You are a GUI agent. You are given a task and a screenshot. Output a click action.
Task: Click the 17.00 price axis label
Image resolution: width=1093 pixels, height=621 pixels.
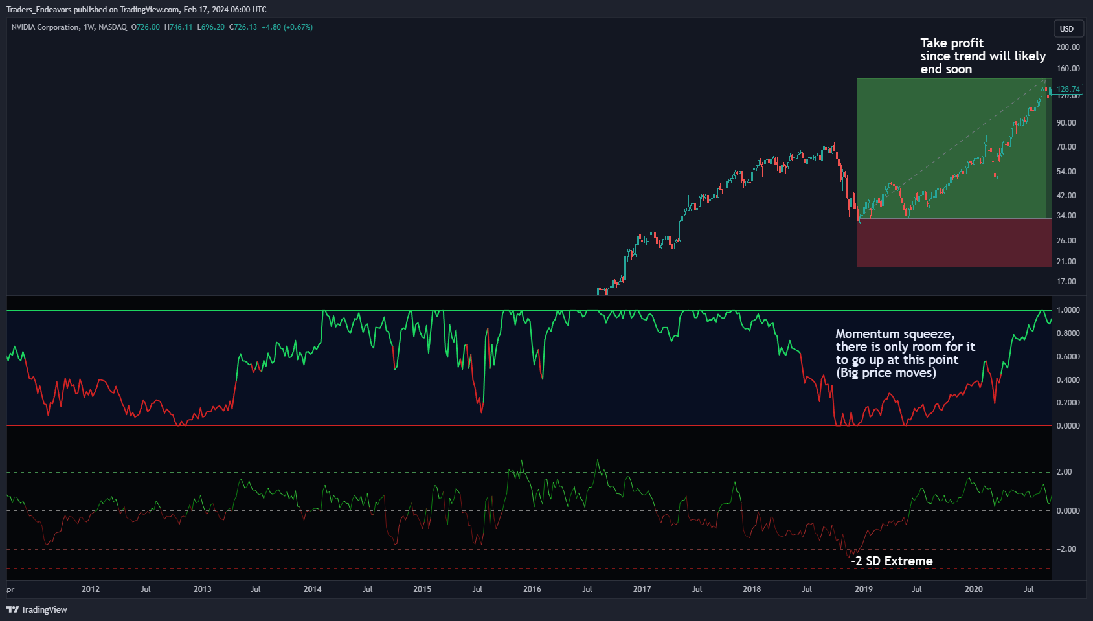(x=1066, y=282)
